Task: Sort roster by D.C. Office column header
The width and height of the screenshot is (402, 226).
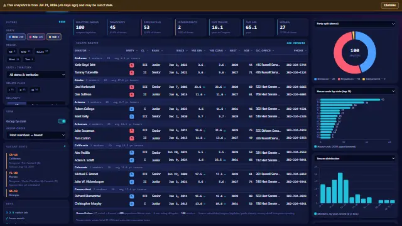Action: point(264,51)
